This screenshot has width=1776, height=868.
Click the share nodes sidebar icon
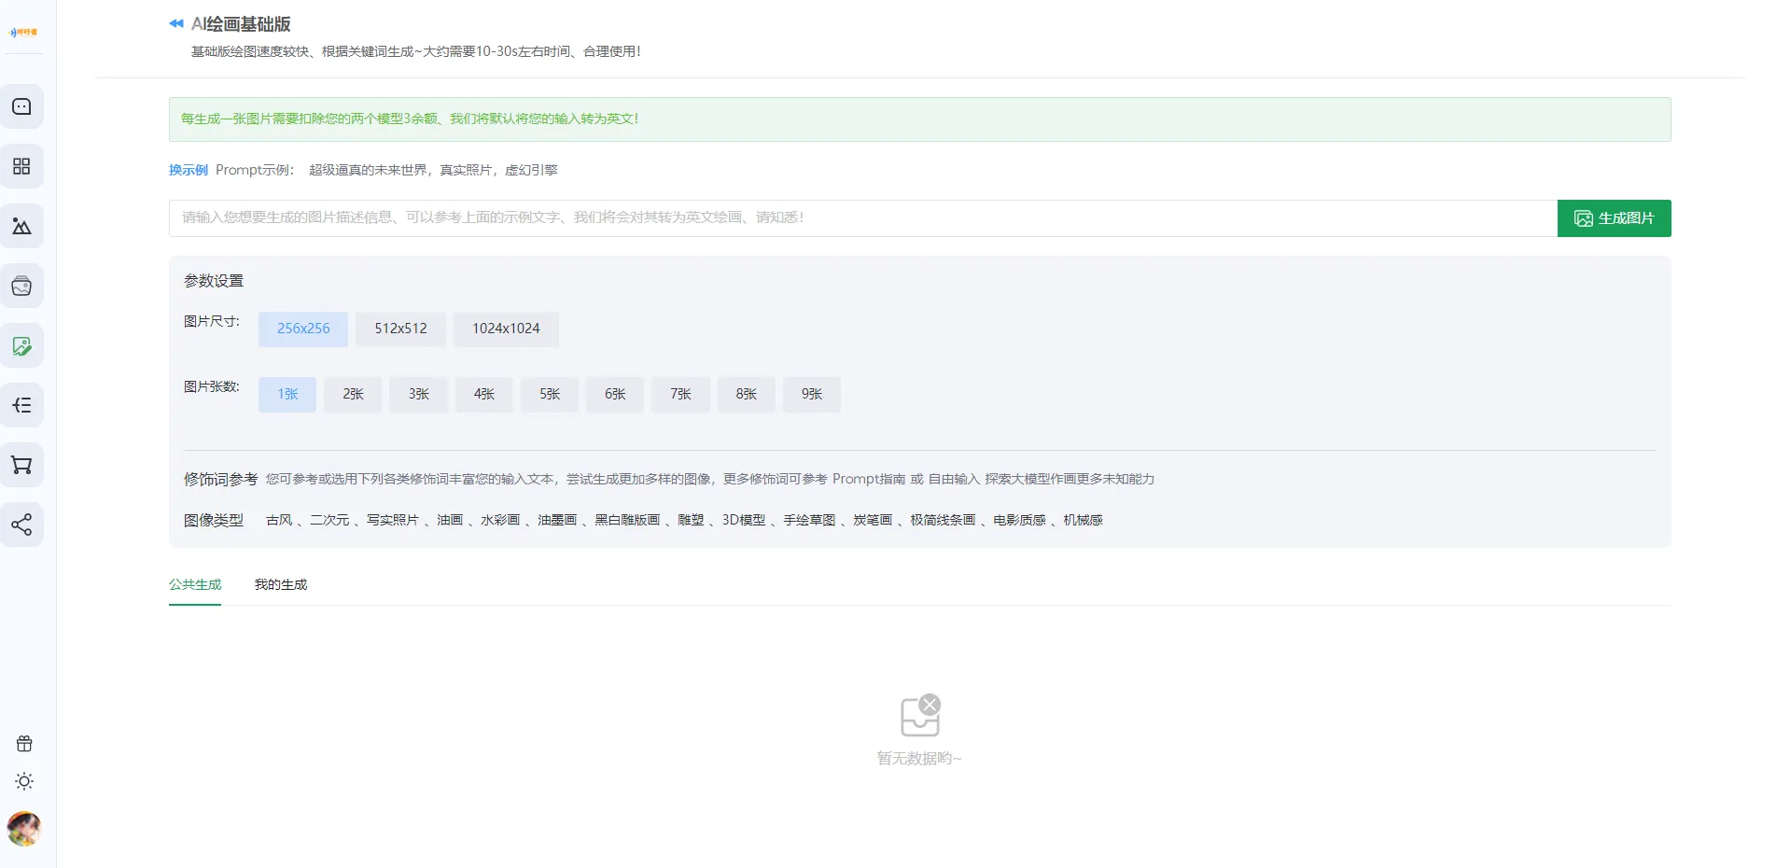tap(21, 525)
